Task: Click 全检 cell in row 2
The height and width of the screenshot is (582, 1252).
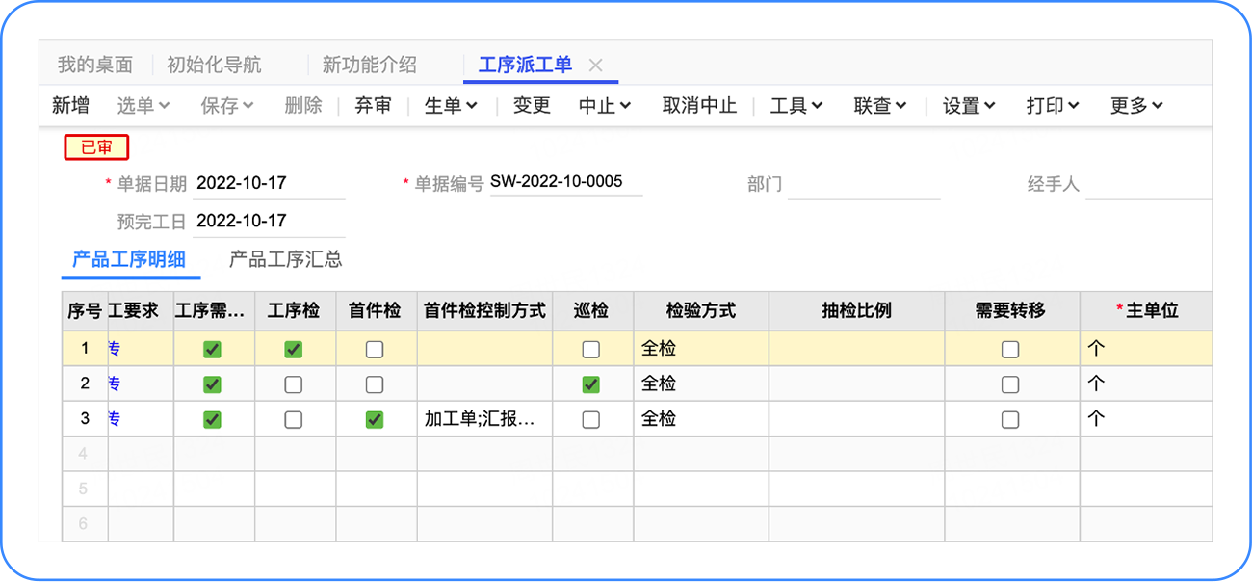Action: click(x=701, y=384)
